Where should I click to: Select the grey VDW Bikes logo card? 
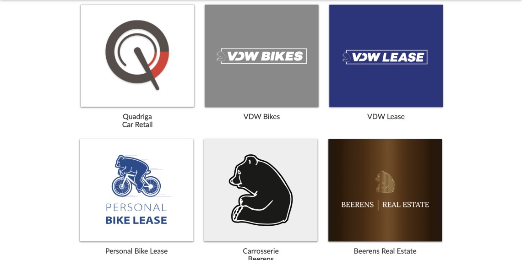pyautogui.click(x=261, y=55)
